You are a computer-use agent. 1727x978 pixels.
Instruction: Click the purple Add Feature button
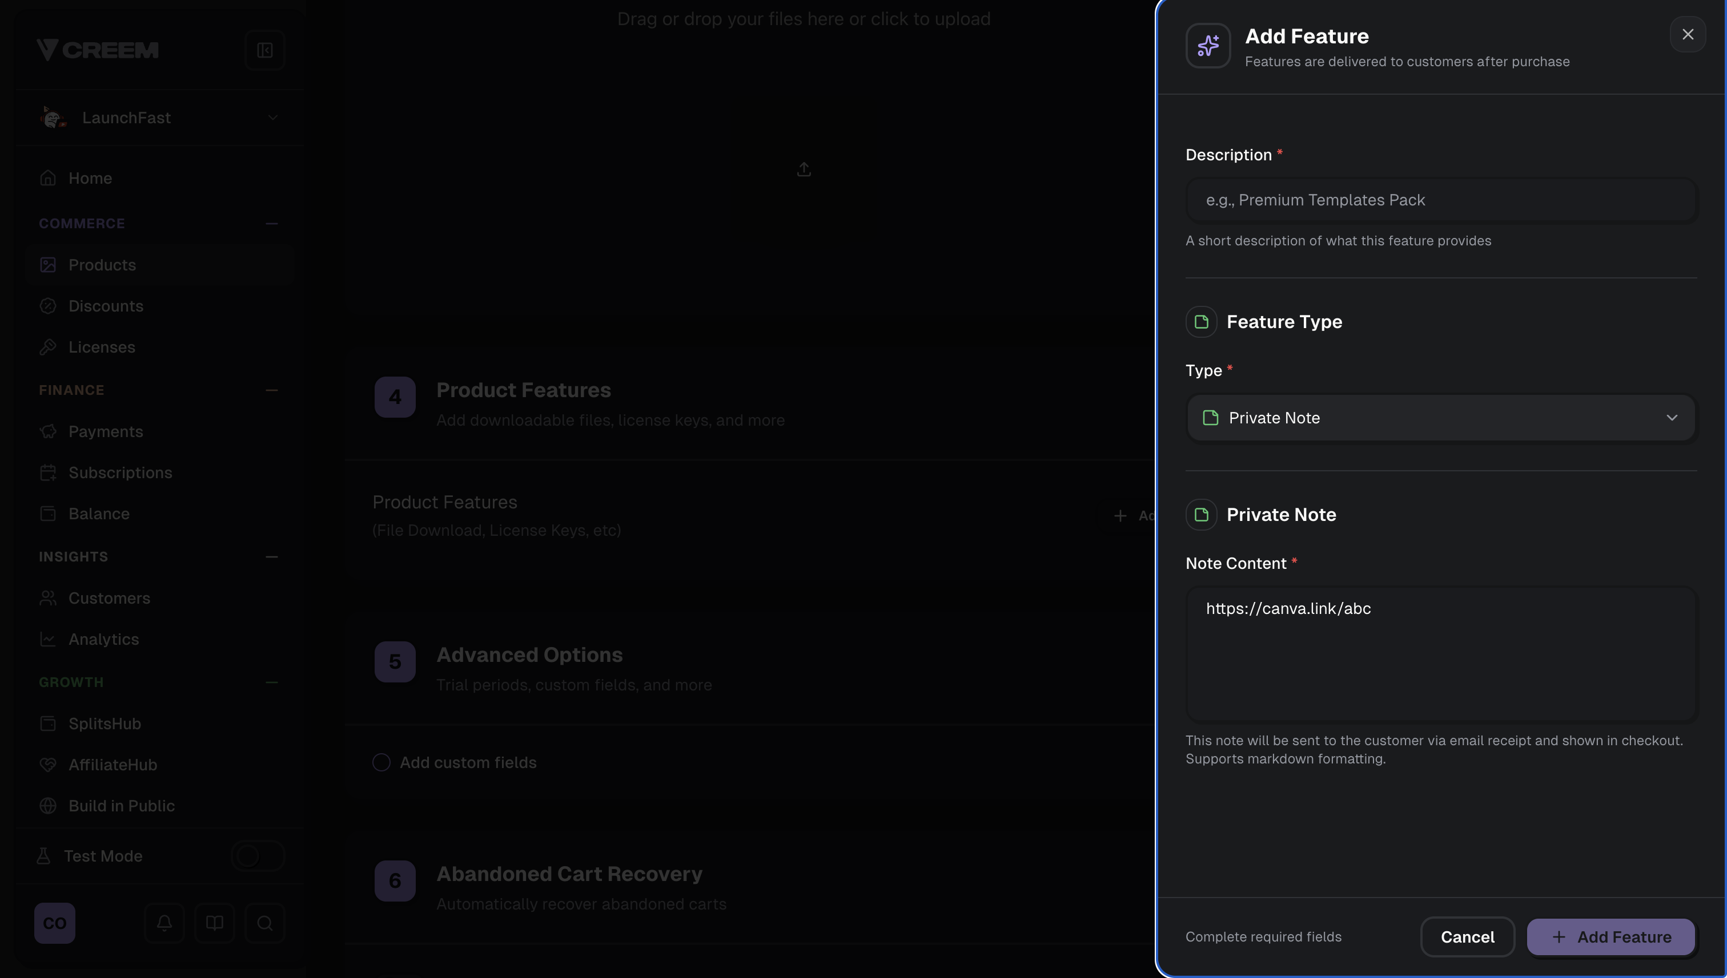click(1610, 937)
